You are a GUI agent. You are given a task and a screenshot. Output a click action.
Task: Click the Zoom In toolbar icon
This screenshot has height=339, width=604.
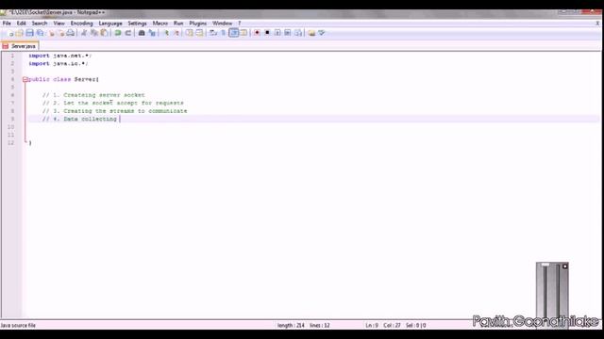166,33
